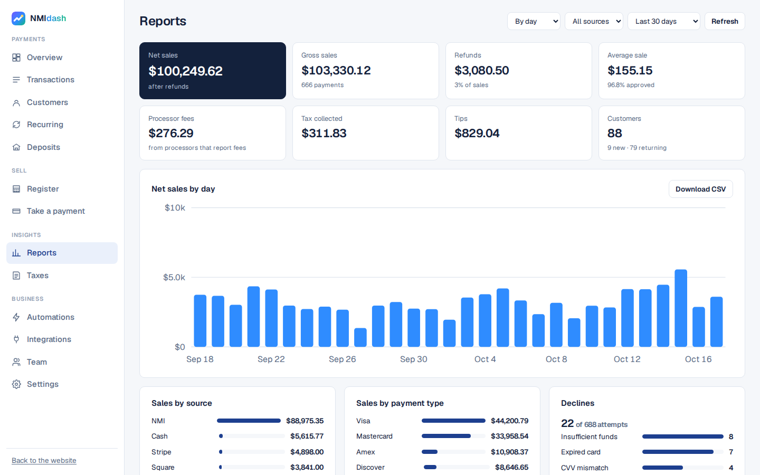Image resolution: width=760 pixels, height=475 pixels.
Task: Click the Customers person icon
Action: coord(16,102)
